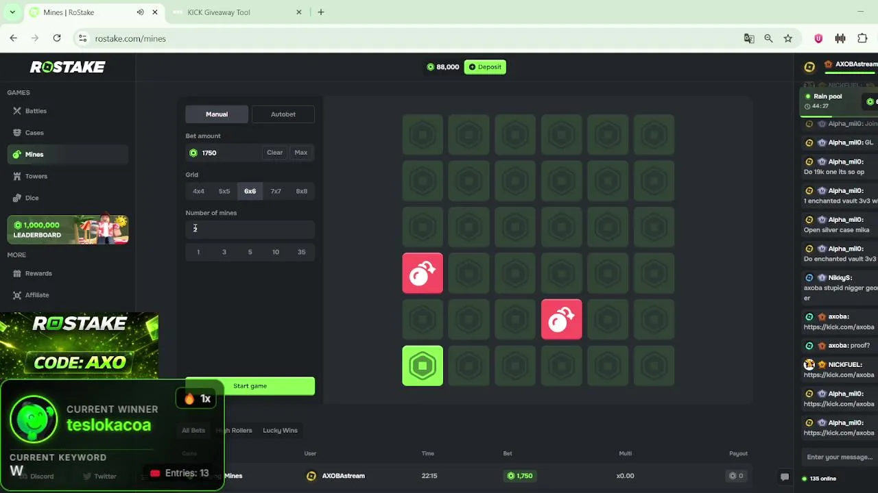This screenshot has width=878, height=493.
Task: Click the chat message input box
Action: [x=840, y=457]
